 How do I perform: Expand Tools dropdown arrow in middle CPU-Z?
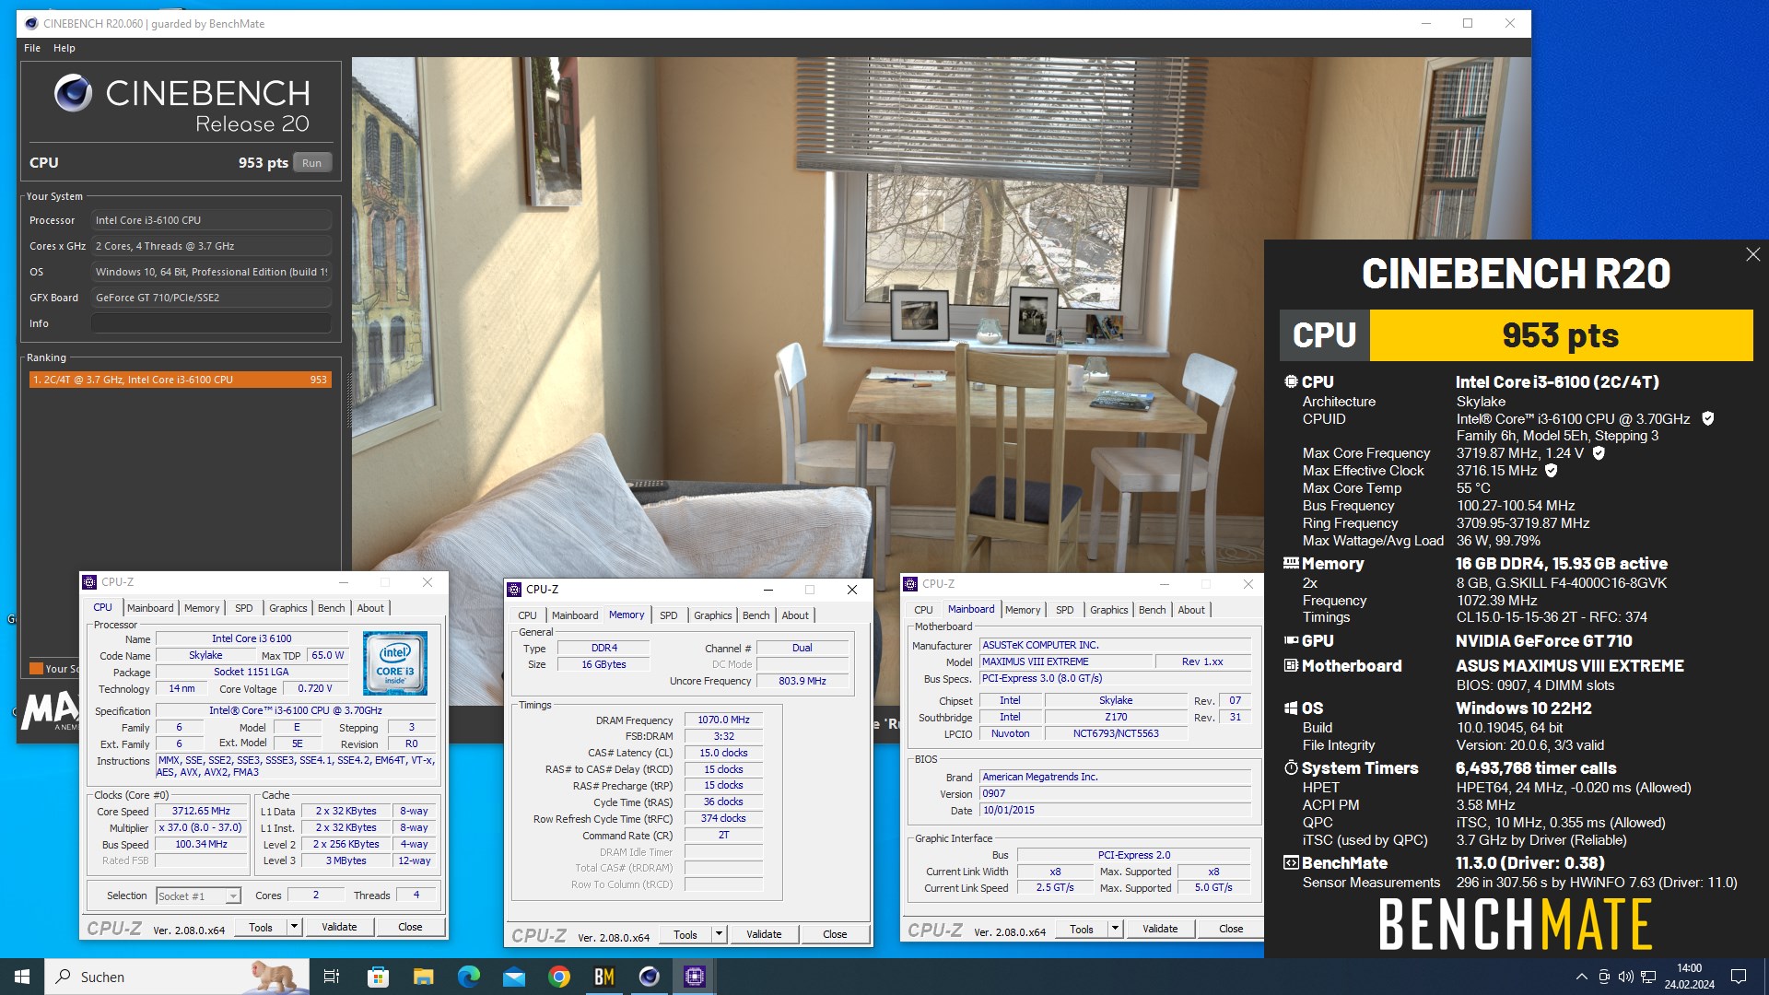point(720,934)
